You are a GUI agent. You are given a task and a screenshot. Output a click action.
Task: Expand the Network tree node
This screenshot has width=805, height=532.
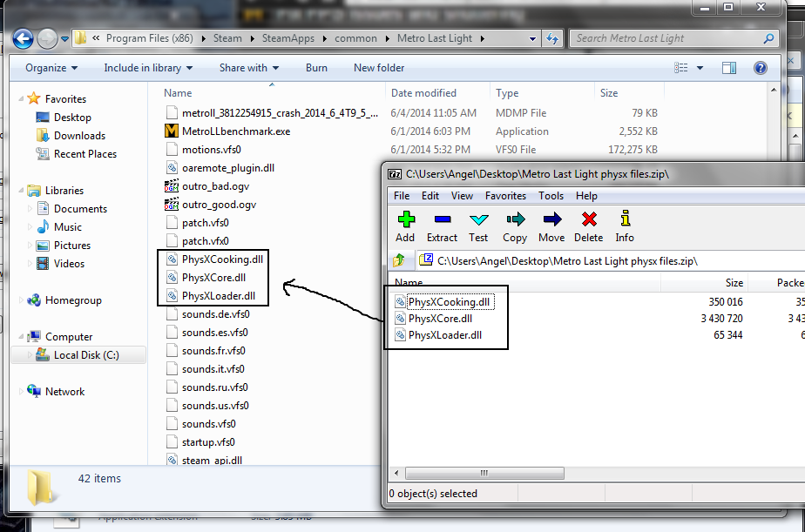21,392
